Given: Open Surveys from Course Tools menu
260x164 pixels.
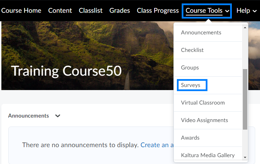Looking at the screenshot, I should tap(191, 85).
